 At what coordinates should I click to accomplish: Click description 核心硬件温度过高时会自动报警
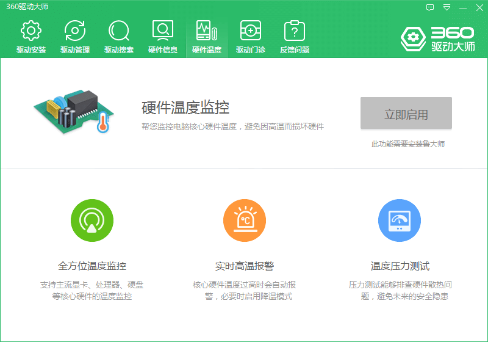pos(245,290)
